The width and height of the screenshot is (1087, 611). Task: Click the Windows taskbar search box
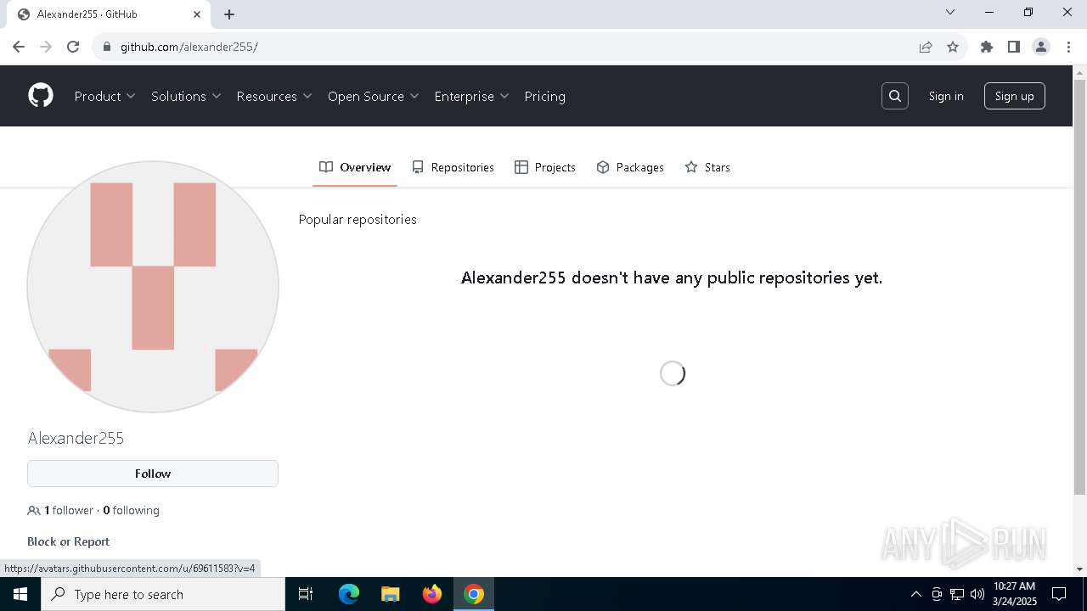pos(163,594)
